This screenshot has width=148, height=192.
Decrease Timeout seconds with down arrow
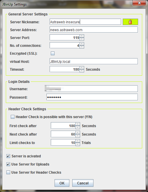click(82, 71)
